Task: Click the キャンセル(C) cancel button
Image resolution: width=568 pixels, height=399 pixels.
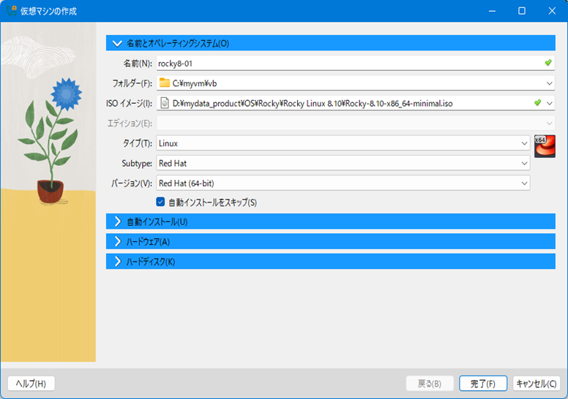Action: pyautogui.click(x=537, y=384)
